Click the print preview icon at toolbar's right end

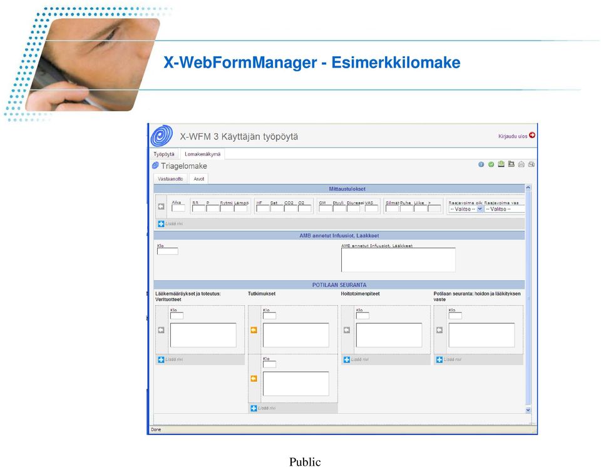pyautogui.click(x=532, y=164)
